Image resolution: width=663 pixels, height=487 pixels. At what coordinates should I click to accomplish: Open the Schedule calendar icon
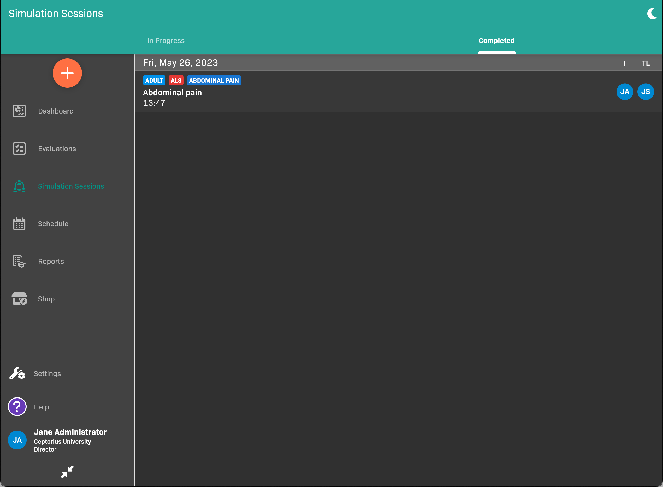coord(19,224)
